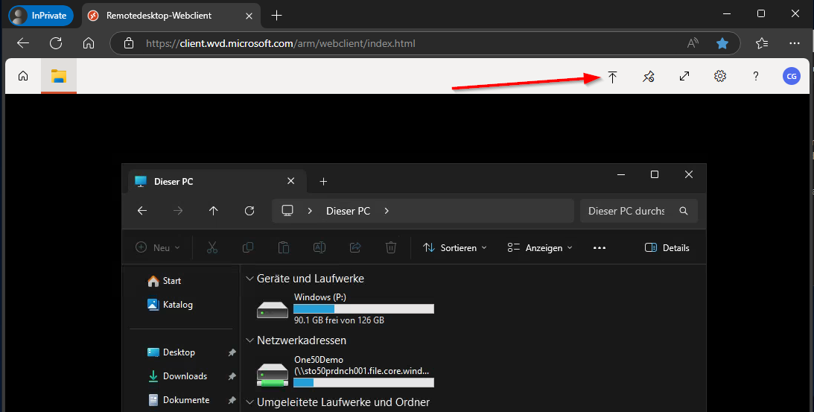Open the Neu dropdown in Explorer
This screenshot has height=412, width=814.
coord(158,248)
